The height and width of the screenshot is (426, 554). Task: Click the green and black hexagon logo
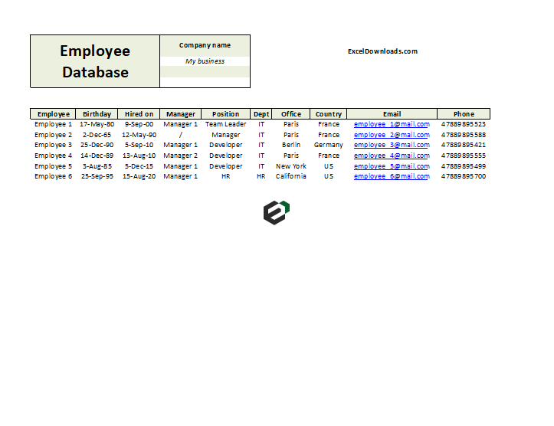[x=276, y=212]
